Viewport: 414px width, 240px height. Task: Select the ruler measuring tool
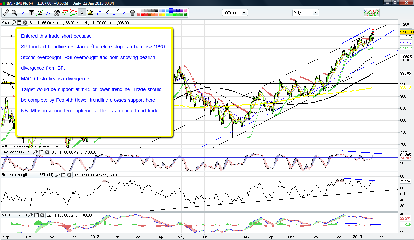[x=6, y=13]
